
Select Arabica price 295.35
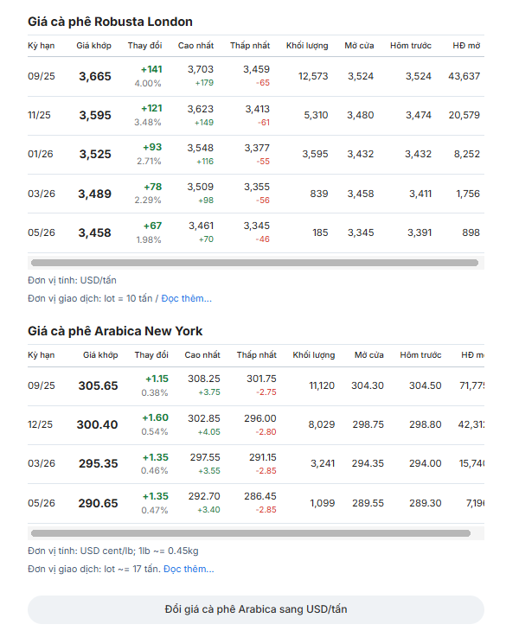click(99, 463)
